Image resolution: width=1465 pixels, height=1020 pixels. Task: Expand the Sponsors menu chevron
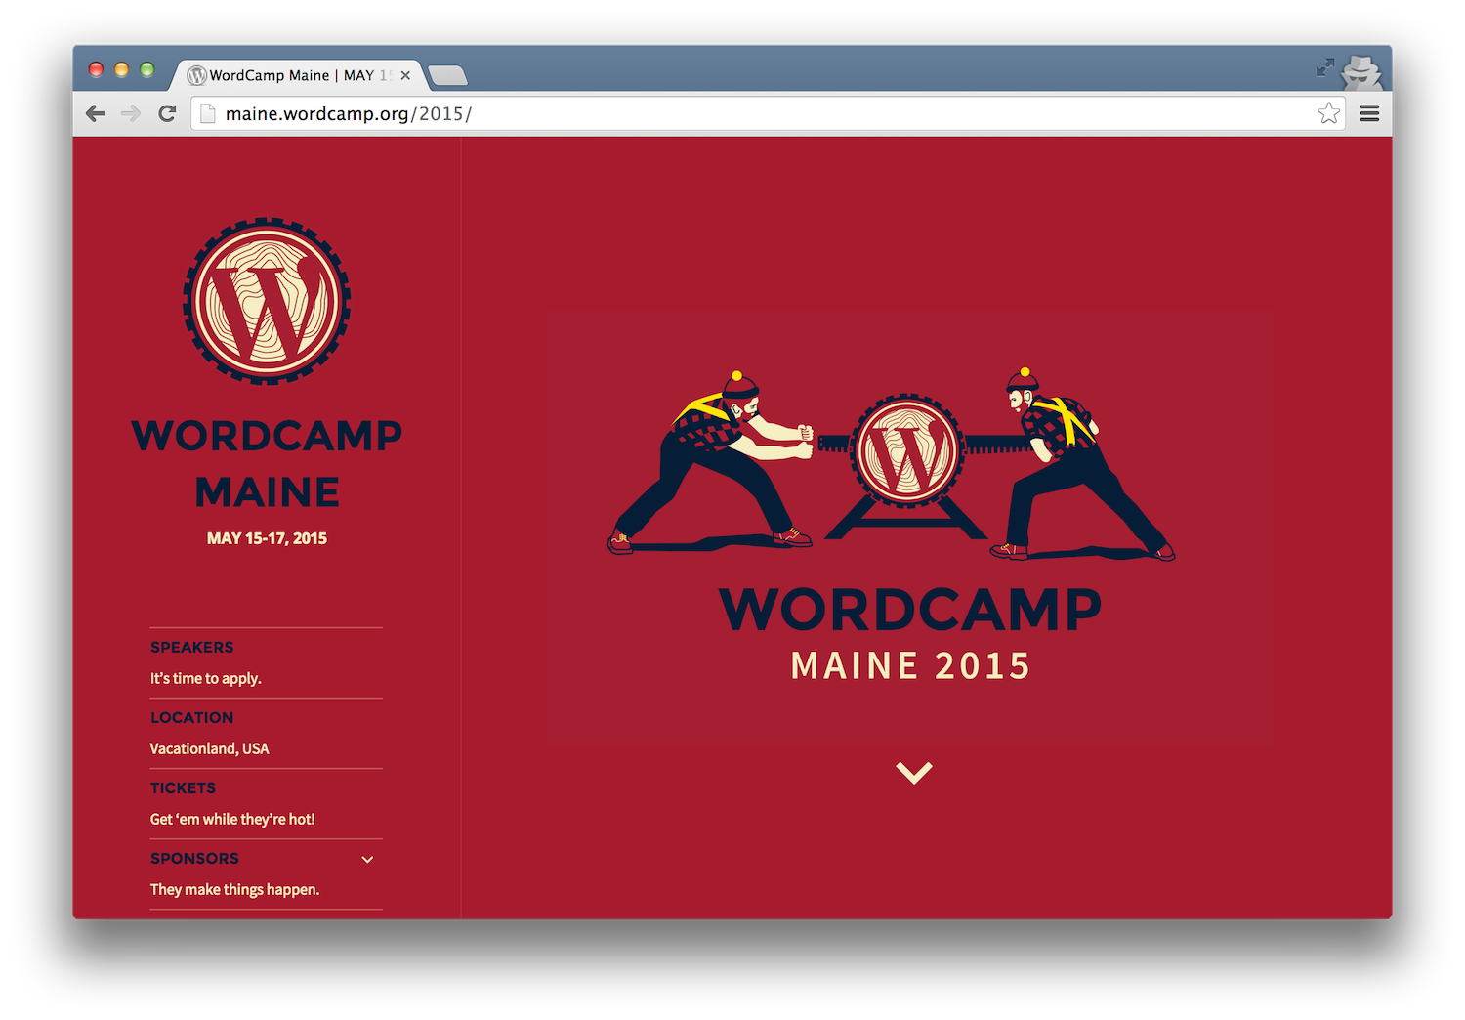[367, 860]
